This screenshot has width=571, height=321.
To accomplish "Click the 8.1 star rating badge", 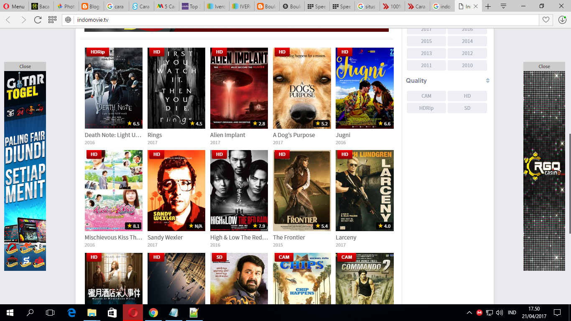I will (x=133, y=226).
